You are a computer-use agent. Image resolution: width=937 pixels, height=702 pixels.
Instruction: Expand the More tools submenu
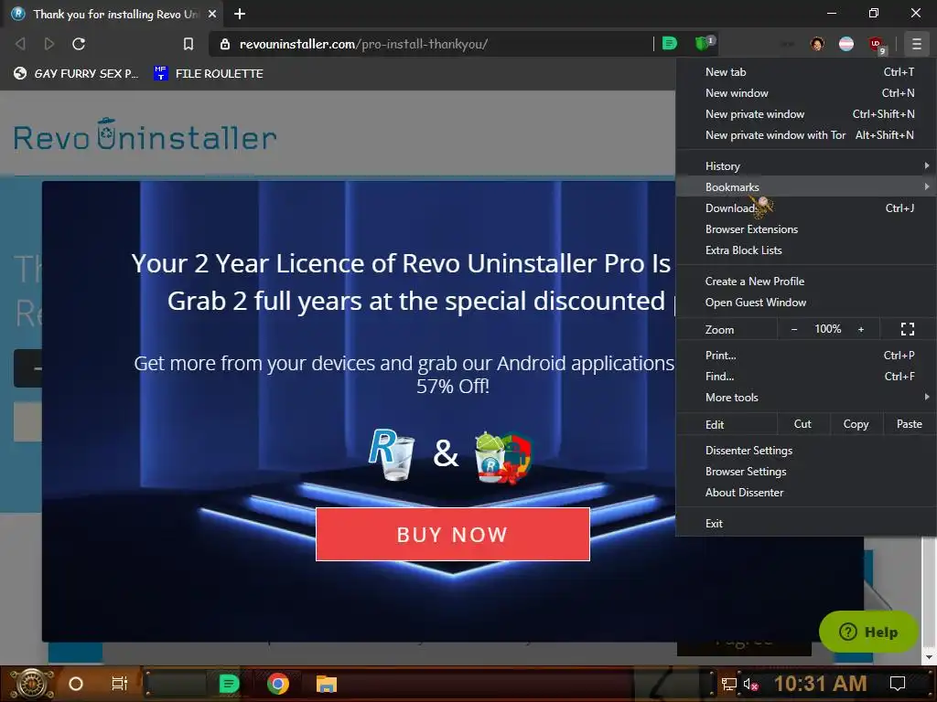click(805, 398)
